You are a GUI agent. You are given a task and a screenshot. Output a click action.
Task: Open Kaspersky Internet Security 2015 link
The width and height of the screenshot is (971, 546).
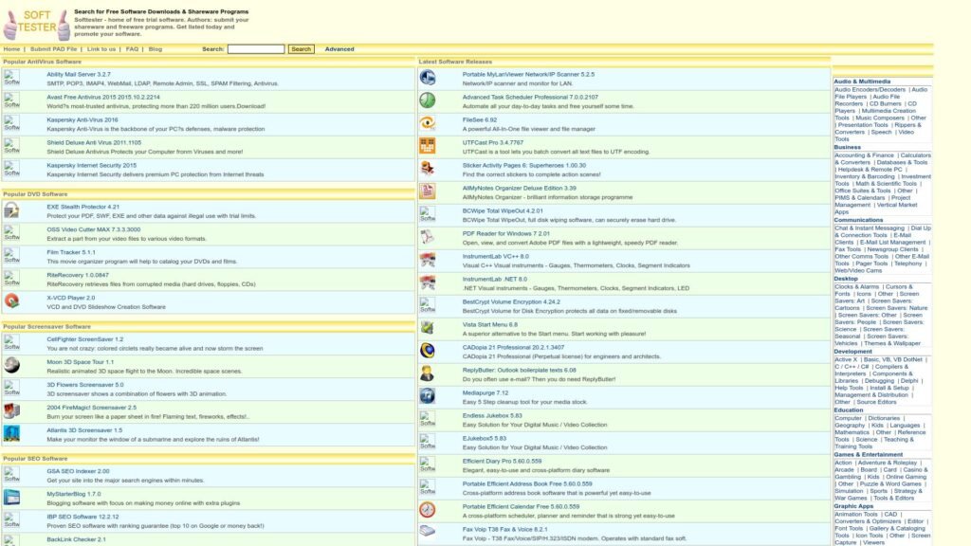pos(92,165)
